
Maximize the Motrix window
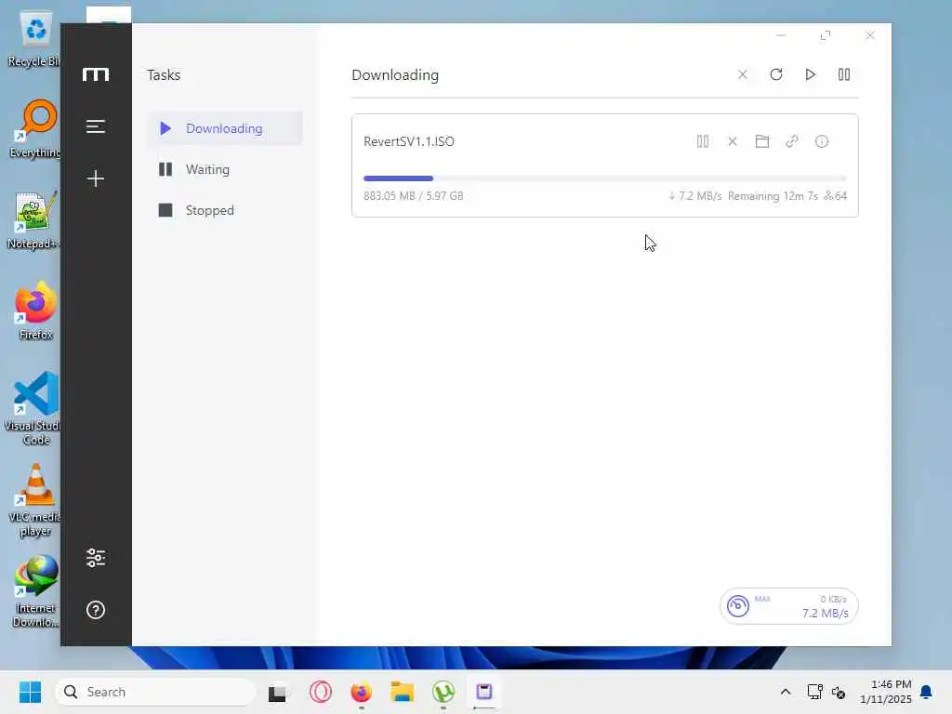tap(826, 35)
